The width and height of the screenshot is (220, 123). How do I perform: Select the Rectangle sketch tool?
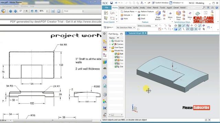click(x=112, y=18)
